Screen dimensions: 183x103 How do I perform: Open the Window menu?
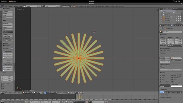click(x=16, y=6)
